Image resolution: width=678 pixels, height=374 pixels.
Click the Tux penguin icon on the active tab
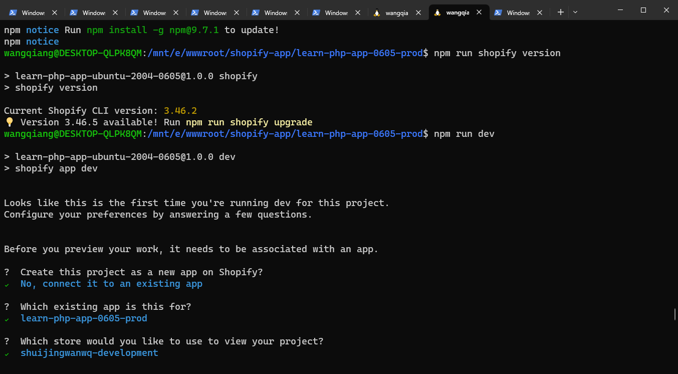click(x=437, y=13)
